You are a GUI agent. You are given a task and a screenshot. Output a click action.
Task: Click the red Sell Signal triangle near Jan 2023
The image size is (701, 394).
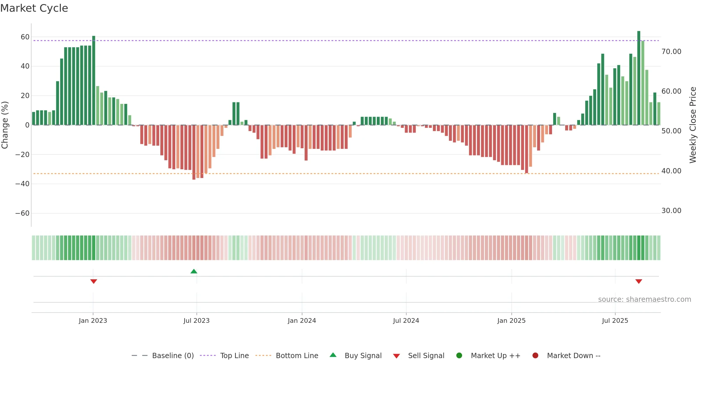(93, 281)
